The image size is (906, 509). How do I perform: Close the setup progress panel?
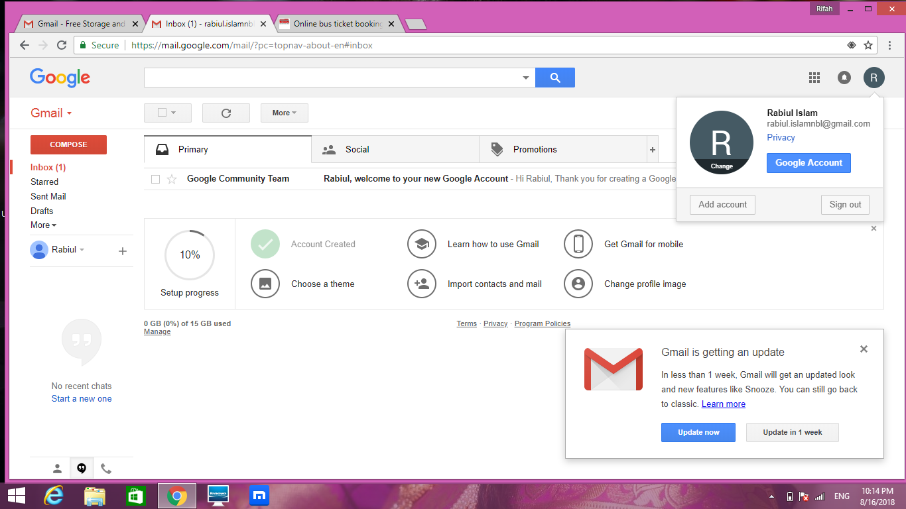point(874,229)
